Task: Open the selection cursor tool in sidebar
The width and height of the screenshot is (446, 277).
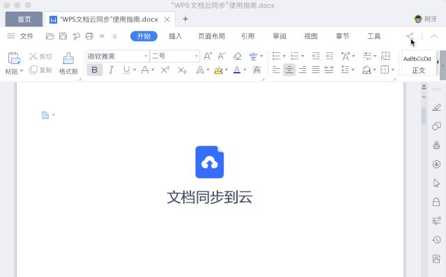Action: click(x=436, y=183)
